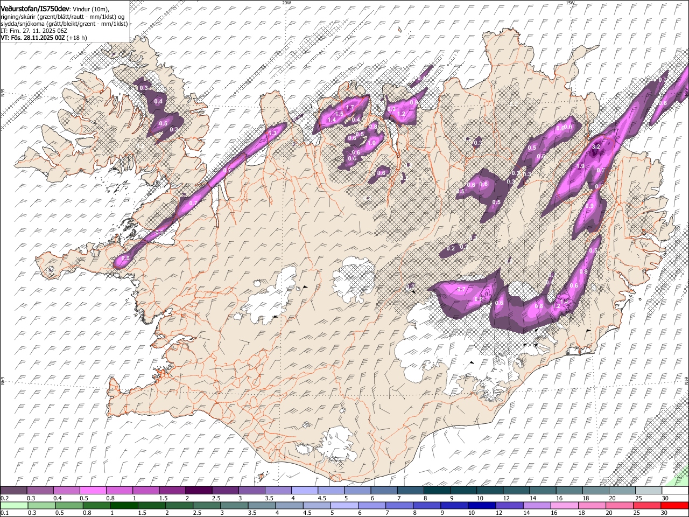Screen dimensions: 689x517
Task: Click the '4.5' label under top legend row
Action: tap(322, 498)
